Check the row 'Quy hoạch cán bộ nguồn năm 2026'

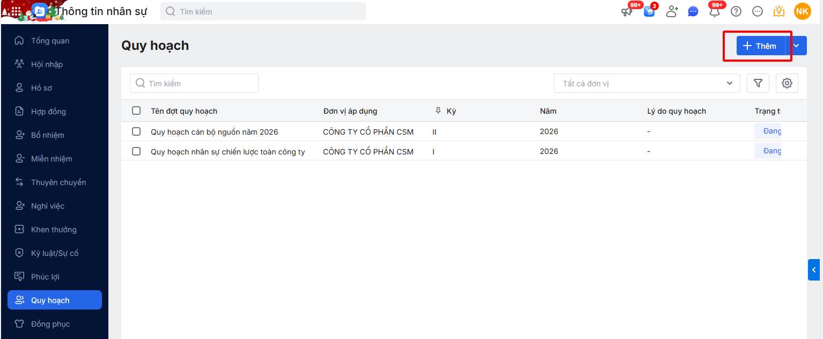point(136,131)
